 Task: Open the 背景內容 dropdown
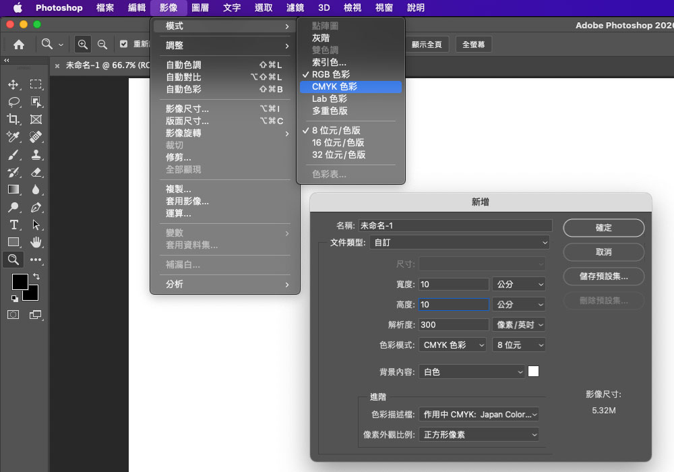point(471,372)
